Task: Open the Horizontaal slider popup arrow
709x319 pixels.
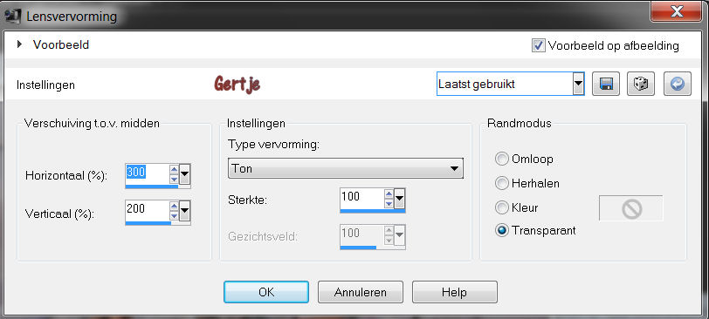Action: (x=185, y=174)
